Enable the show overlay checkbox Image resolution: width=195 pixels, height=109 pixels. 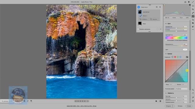click(138, 29)
